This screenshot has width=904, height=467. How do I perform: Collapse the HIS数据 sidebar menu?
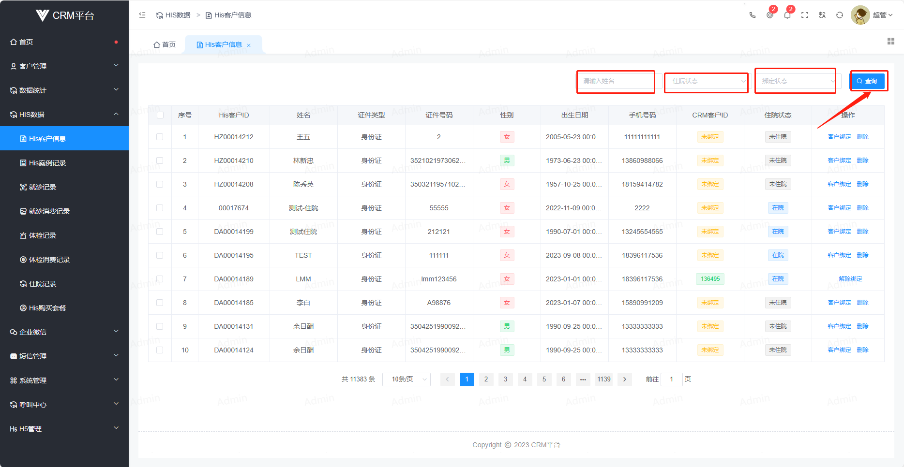(x=64, y=115)
